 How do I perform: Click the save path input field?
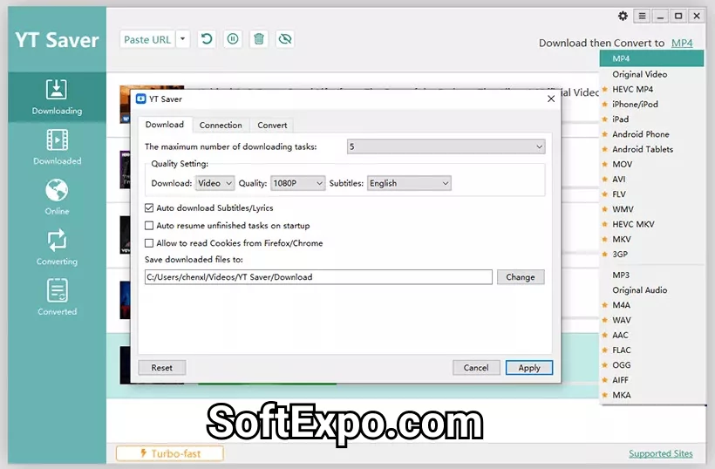318,277
